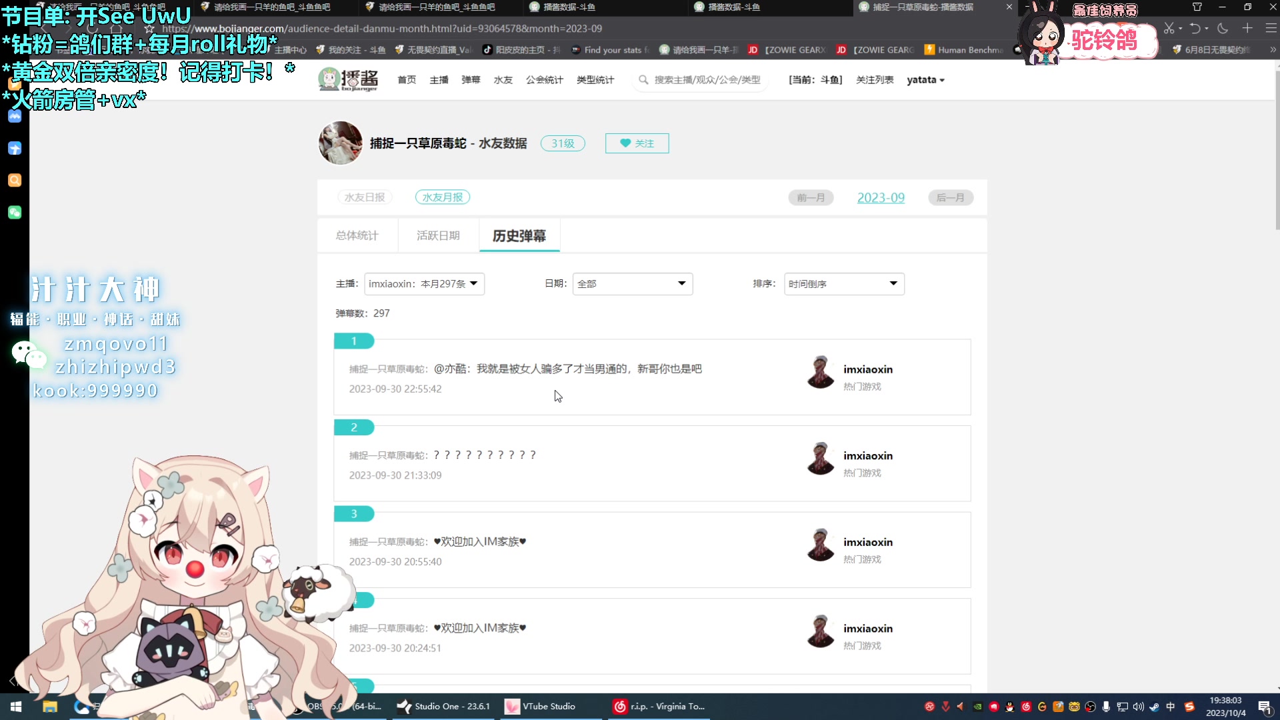Viewport: 1280px width, 720px height.
Task: Open the browser hamburger menu
Action: tap(1271, 29)
